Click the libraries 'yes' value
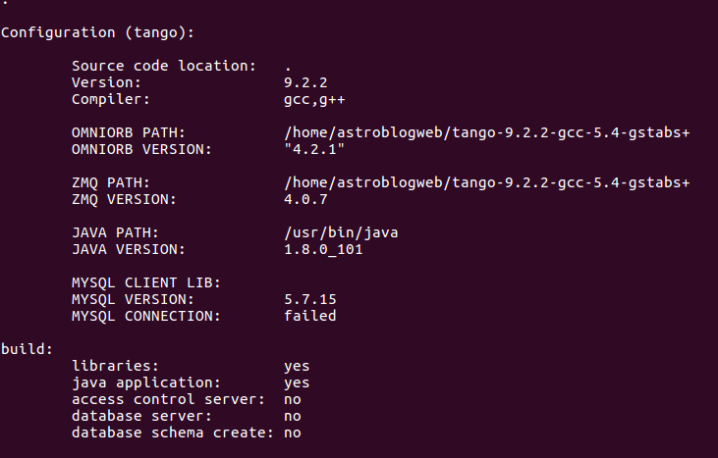This screenshot has width=718, height=458. point(297,367)
